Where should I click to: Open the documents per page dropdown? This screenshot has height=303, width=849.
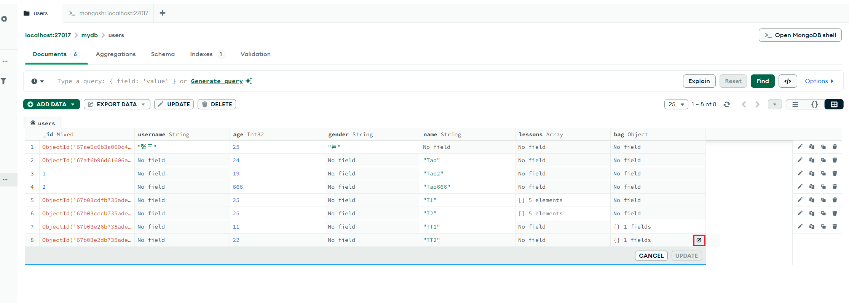[x=676, y=104]
